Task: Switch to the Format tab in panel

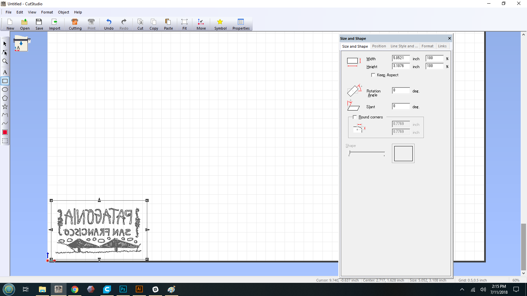Action: coord(428,46)
